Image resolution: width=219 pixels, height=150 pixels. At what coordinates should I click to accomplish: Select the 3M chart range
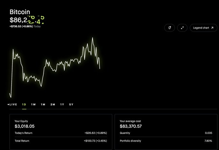[x=53, y=104]
